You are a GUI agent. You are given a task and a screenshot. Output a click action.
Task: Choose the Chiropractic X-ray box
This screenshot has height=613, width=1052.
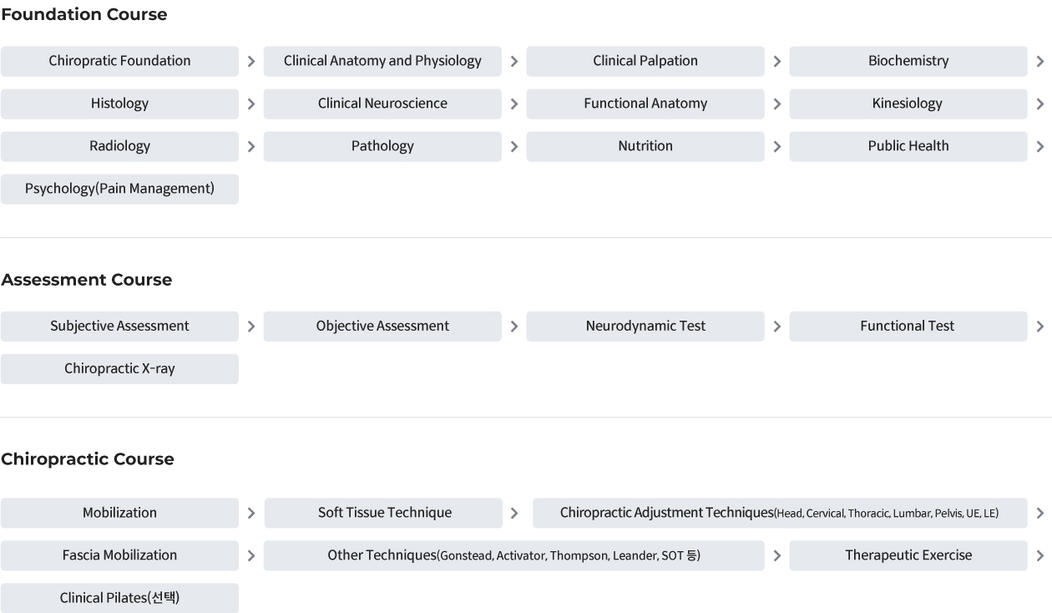point(119,369)
